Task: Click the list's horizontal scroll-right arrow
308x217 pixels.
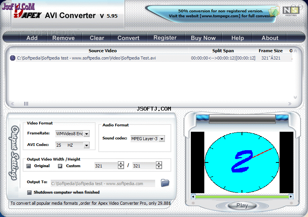Action: [x=290, y=104]
